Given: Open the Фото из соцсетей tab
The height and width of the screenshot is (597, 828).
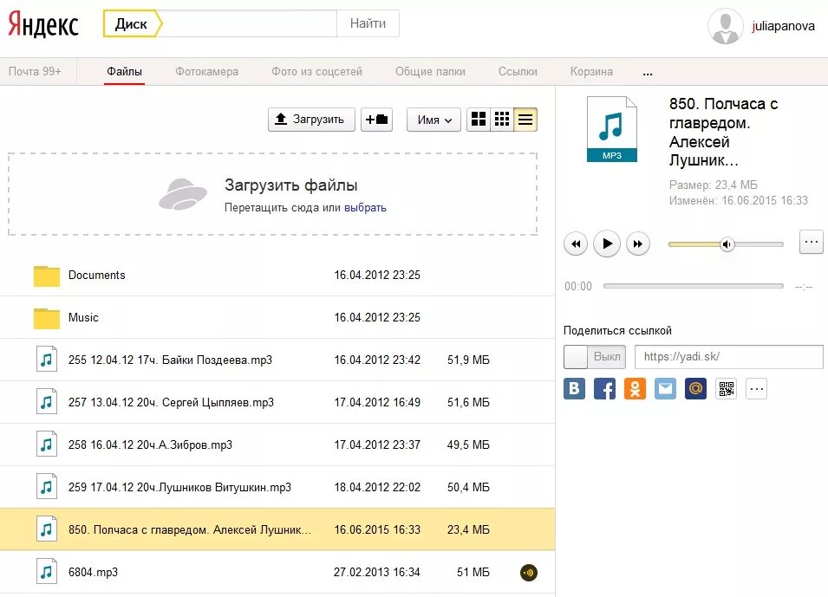Looking at the screenshot, I should point(316,71).
